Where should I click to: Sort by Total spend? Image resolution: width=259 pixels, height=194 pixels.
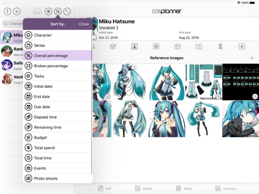[x=57, y=148]
